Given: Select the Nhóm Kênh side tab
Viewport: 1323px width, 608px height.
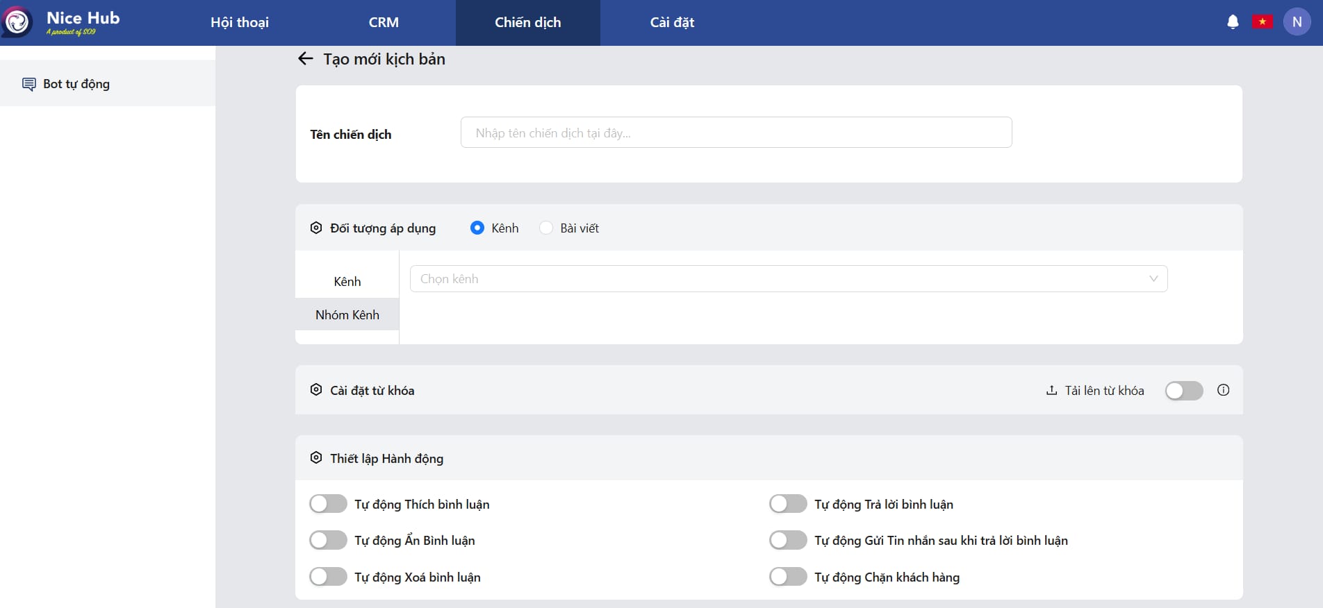Looking at the screenshot, I should coord(347,314).
